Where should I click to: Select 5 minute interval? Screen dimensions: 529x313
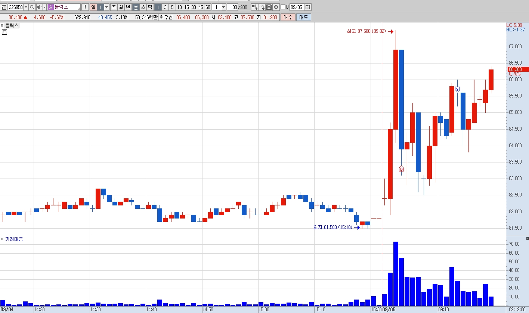point(172,7)
